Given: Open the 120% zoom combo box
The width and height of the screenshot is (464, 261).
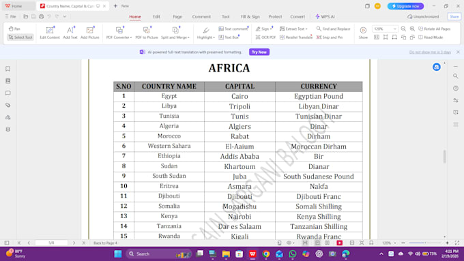Looking at the screenshot, I should point(385,29).
